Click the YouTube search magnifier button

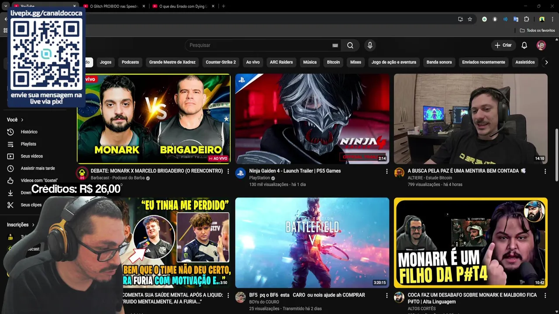click(x=350, y=45)
